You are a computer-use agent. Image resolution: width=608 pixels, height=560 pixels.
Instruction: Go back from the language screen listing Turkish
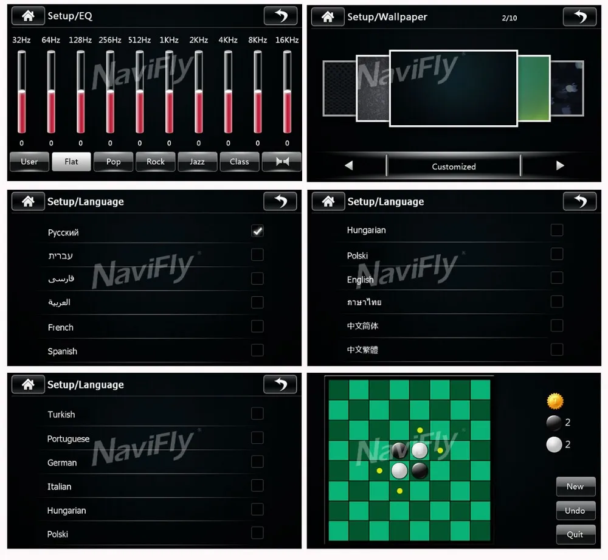pos(280,384)
